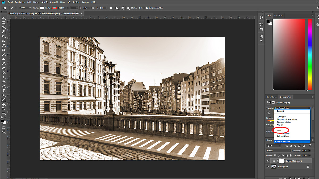Hide the Farbton/Sättigung 1 layer
The width and height of the screenshot is (319, 179).
pos(268,161)
